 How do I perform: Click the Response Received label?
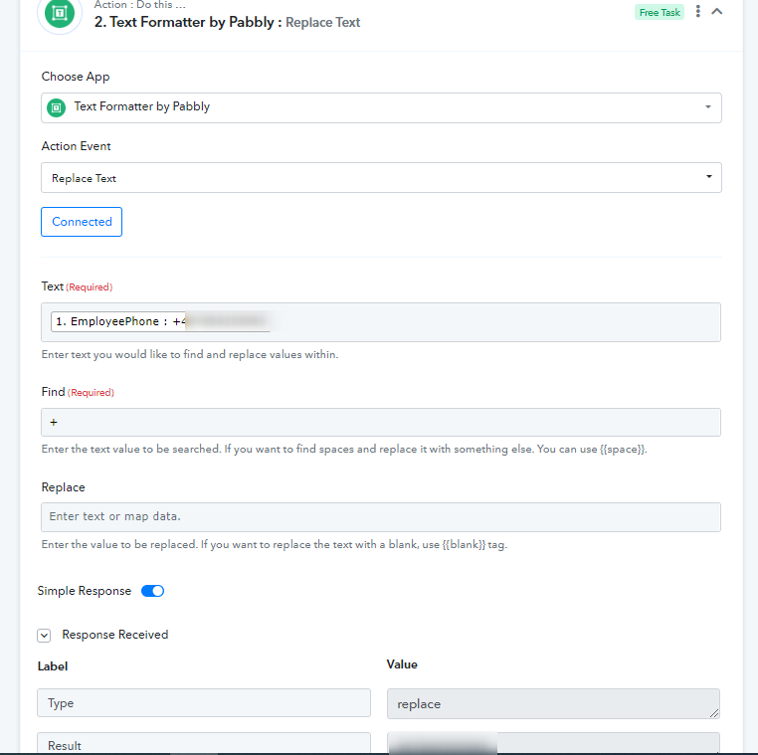point(115,635)
